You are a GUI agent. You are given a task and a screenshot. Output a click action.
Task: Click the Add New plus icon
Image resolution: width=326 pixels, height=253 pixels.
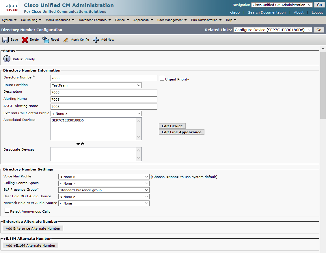96,40
